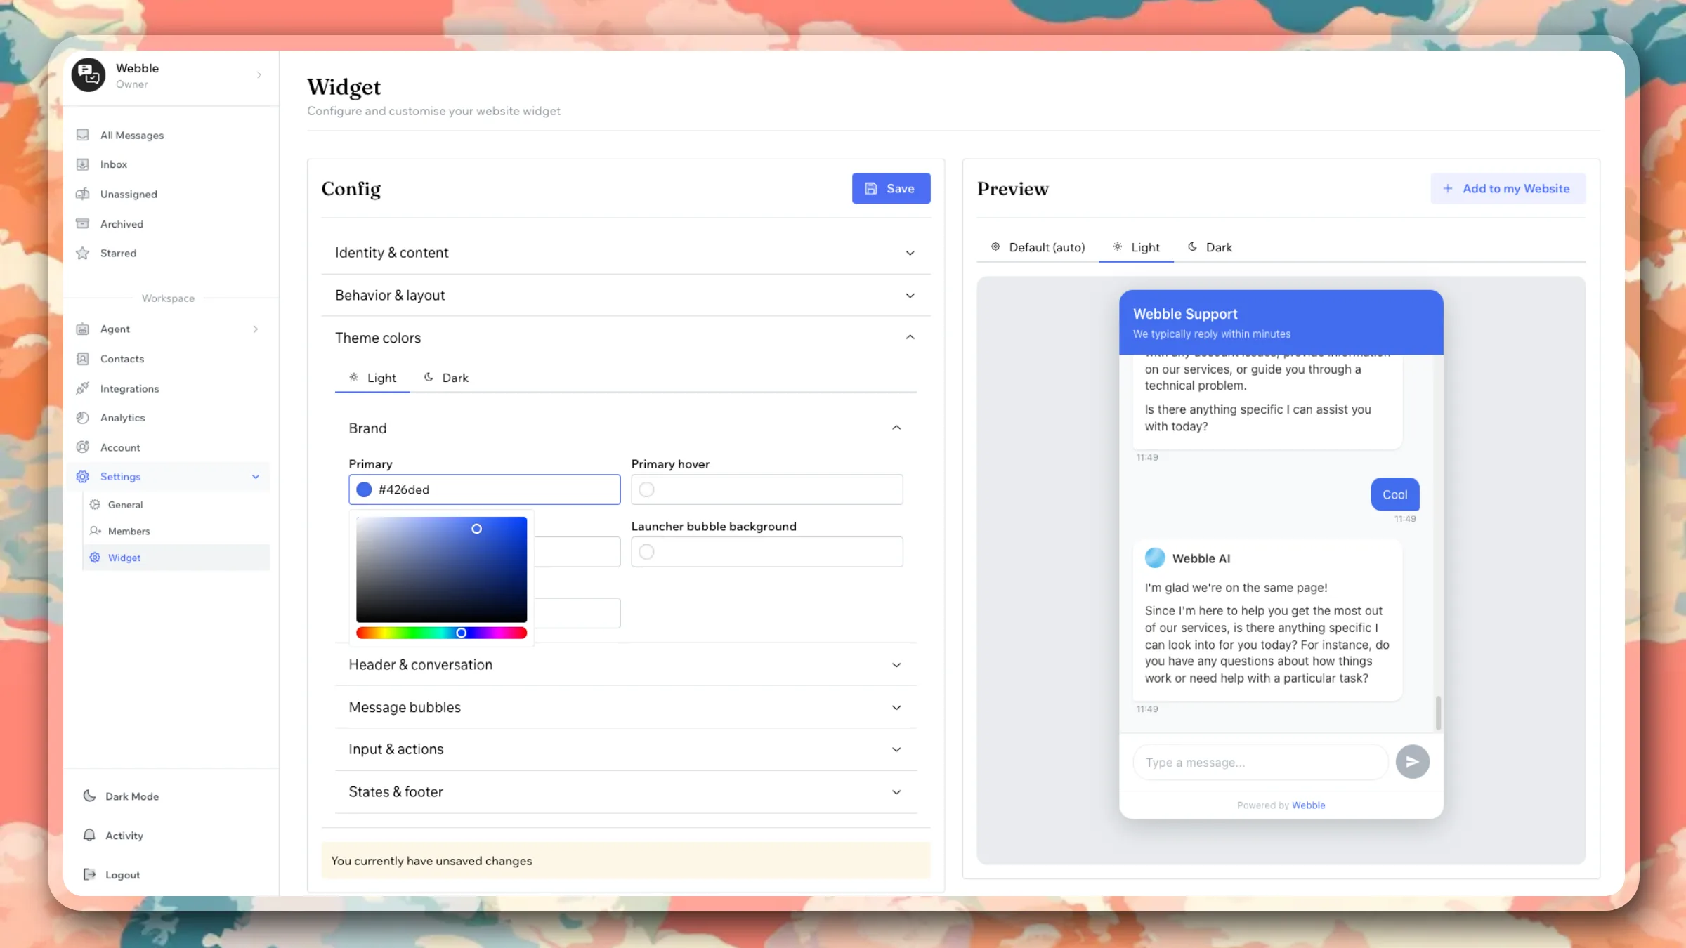Screen dimensions: 1686x948
Task: Click the Activity bell icon
Action: 89,836
